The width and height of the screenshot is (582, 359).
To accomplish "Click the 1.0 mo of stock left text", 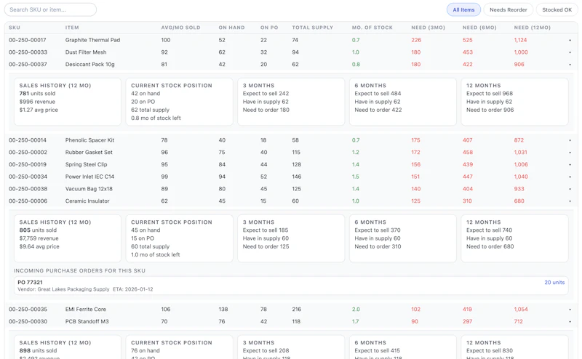I will pos(155,255).
